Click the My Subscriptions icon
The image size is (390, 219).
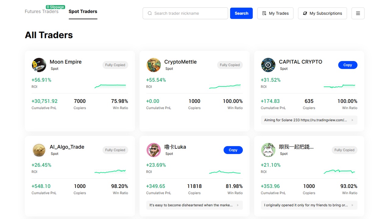coord(305,13)
